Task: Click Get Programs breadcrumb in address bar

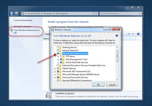Action: pyautogui.click(x=62, y=14)
